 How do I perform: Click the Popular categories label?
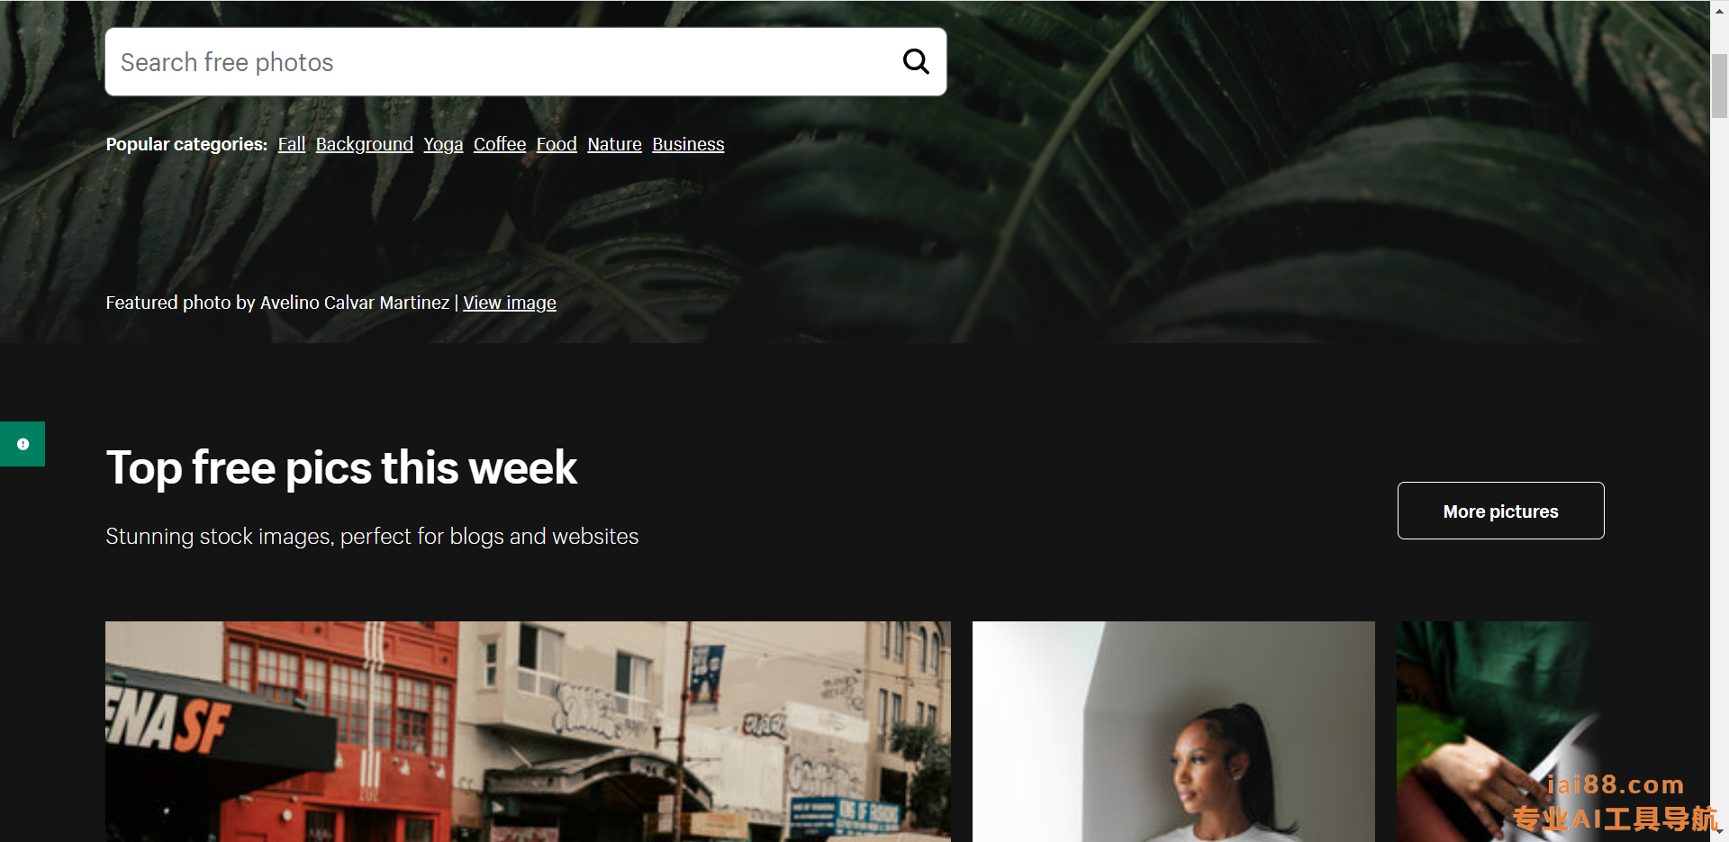coord(186,144)
